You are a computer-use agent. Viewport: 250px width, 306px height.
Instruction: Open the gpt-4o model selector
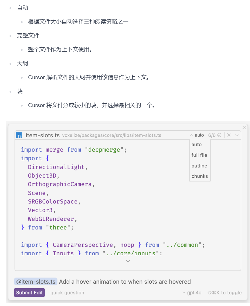[x=192, y=293]
